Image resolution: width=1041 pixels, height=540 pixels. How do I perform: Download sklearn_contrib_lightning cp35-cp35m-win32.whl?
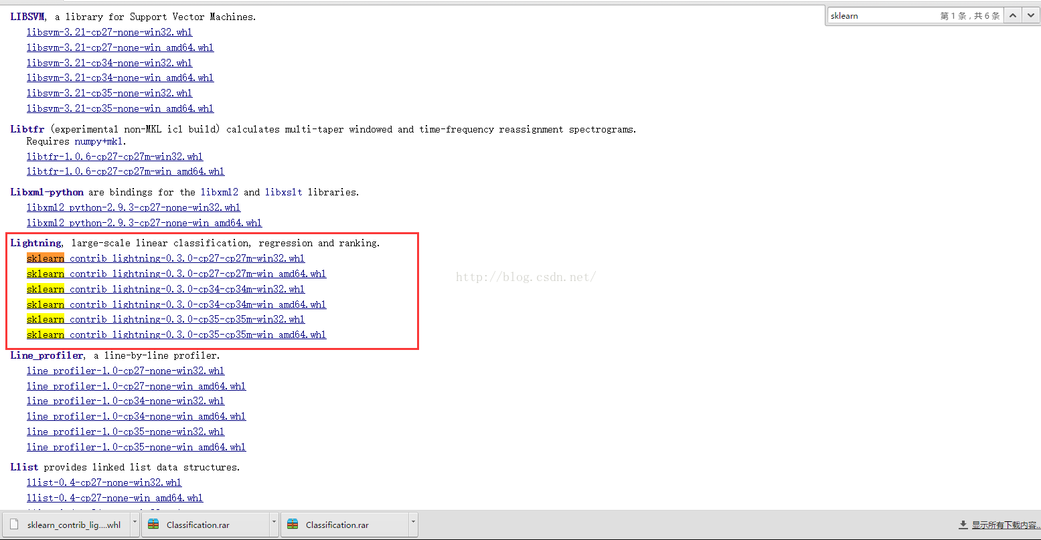(x=165, y=319)
